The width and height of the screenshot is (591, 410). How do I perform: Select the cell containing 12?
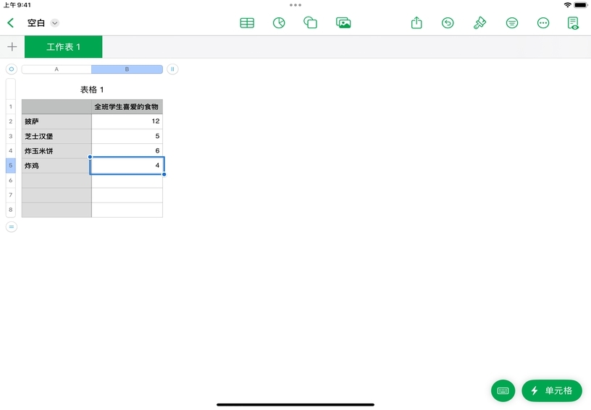click(127, 121)
